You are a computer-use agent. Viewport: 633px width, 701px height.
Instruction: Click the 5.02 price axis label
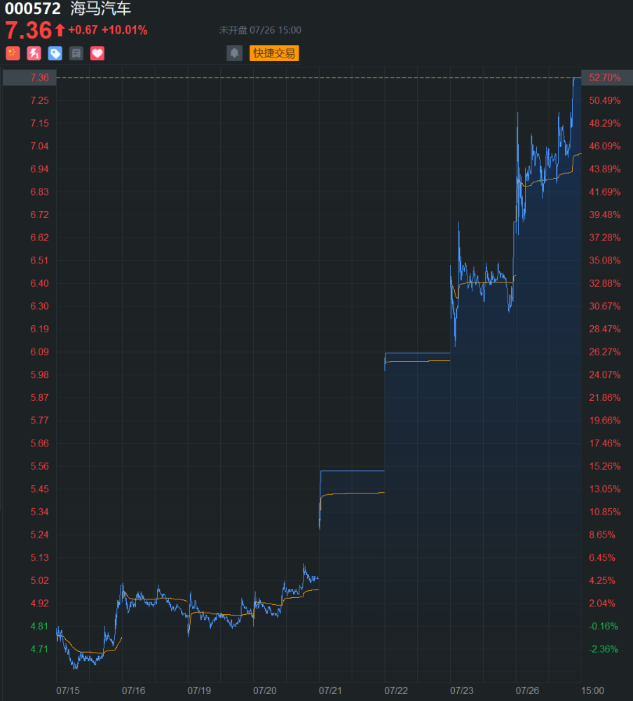[40, 580]
